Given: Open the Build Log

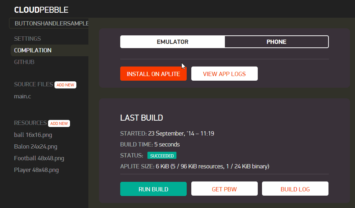Looking at the screenshot, I should [295, 189].
